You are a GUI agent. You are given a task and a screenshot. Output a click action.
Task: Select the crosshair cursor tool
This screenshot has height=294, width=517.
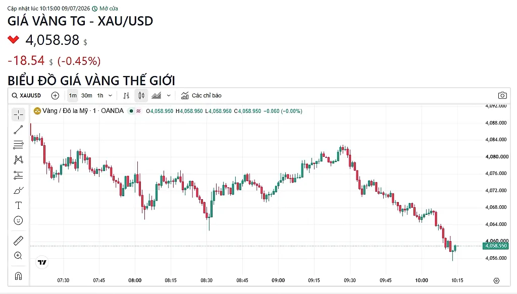click(19, 115)
